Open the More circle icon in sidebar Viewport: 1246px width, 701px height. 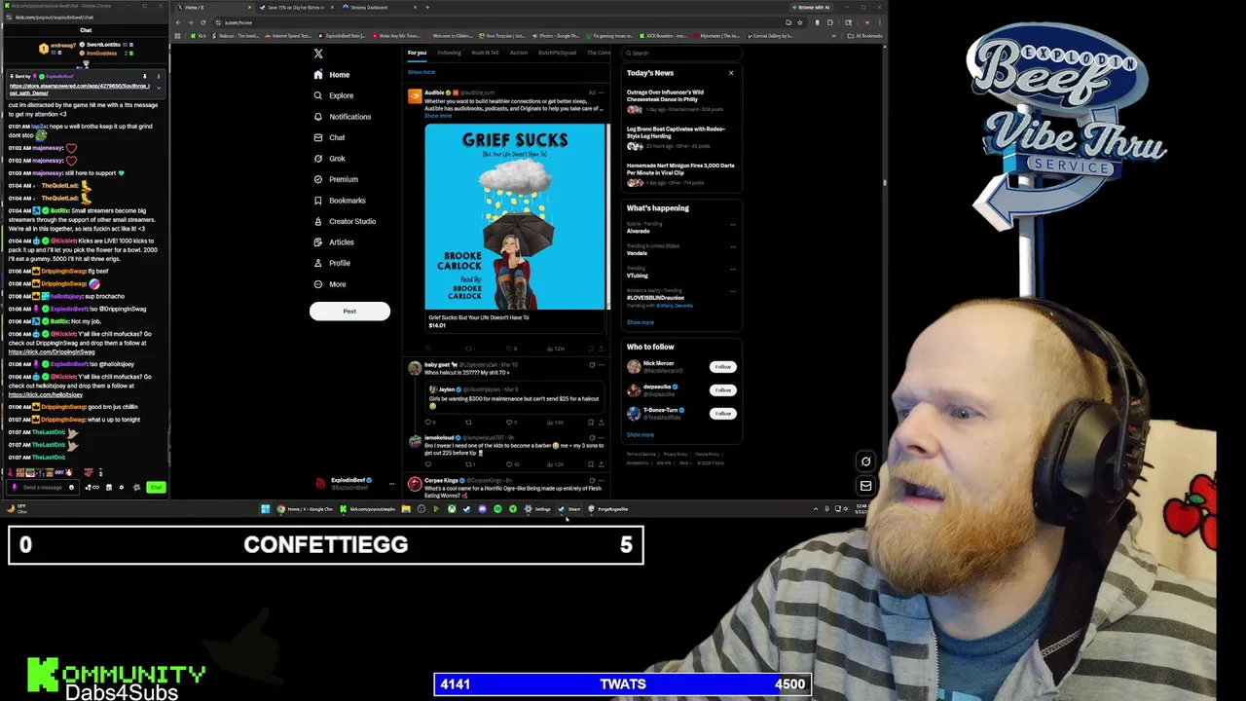pos(317,284)
